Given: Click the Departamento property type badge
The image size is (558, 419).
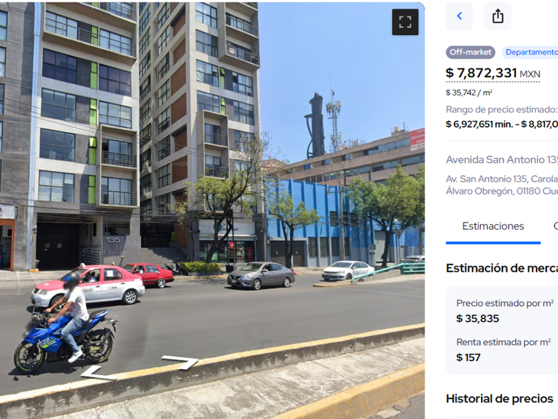Looking at the screenshot, I should (530, 53).
